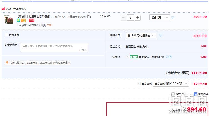Tick the 朋友代付 checkbox
210x116 pixels.
pyautogui.click(x=173, y=94)
